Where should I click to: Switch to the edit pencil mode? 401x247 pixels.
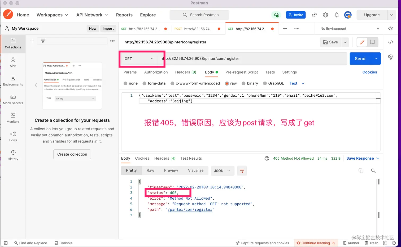362,42
